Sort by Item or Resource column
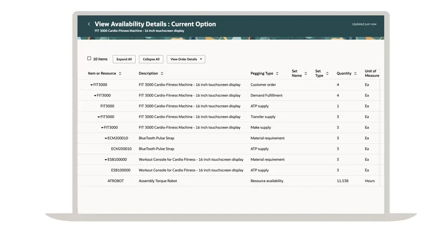The width and height of the screenshot is (436, 246). (x=120, y=73)
